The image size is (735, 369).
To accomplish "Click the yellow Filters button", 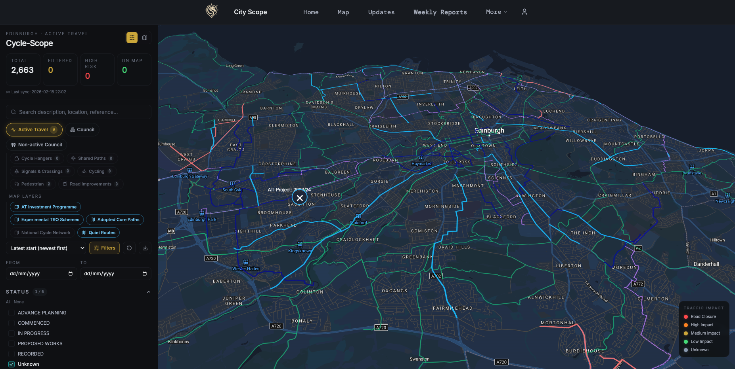I will [105, 248].
